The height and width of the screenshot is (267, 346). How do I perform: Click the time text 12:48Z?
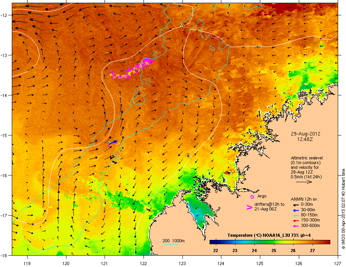305,139
